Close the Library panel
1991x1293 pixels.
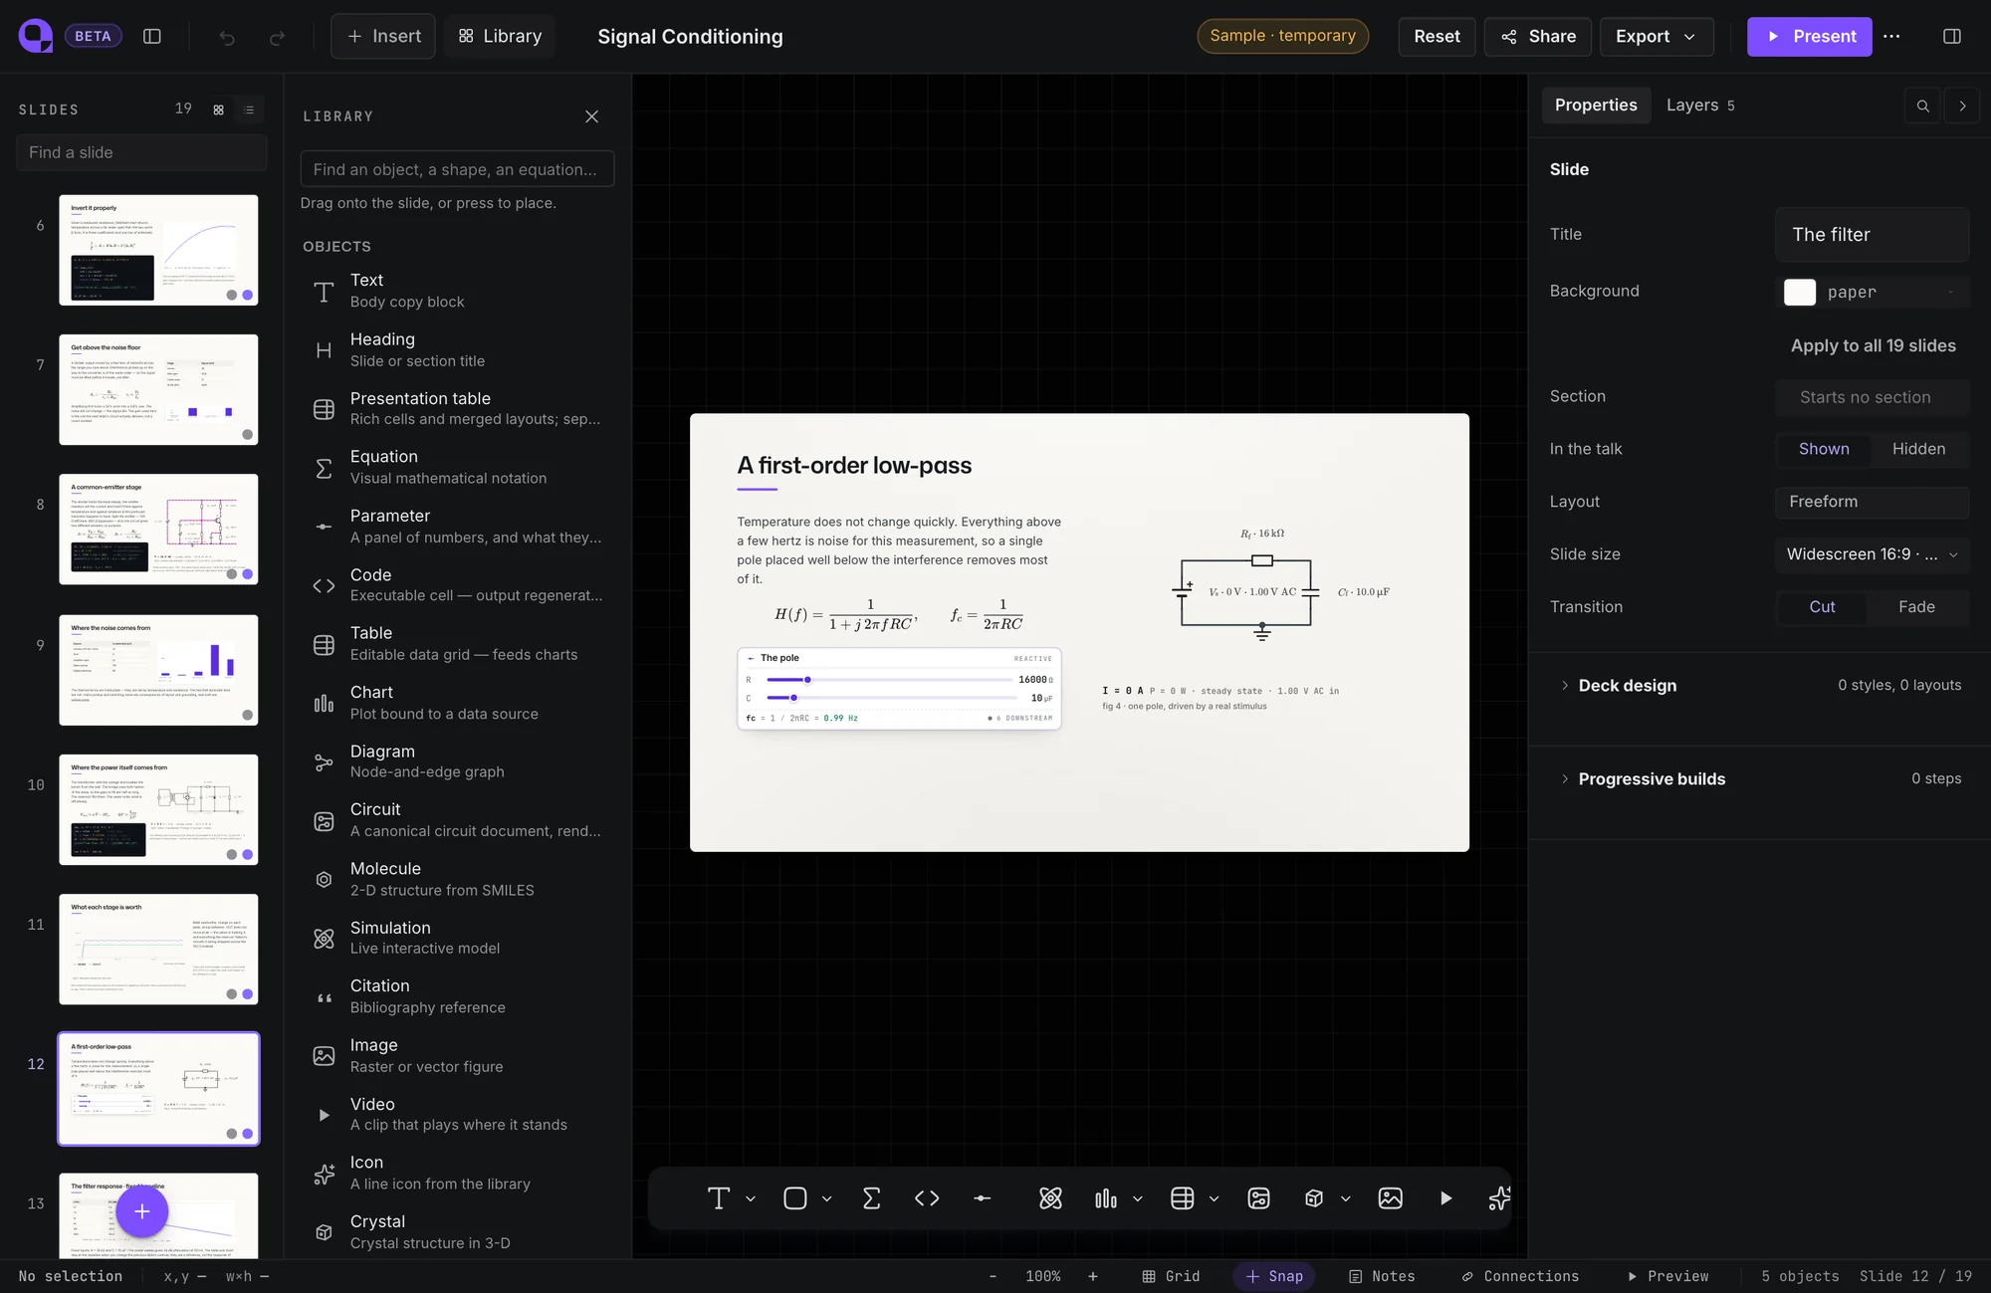pos(591,116)
